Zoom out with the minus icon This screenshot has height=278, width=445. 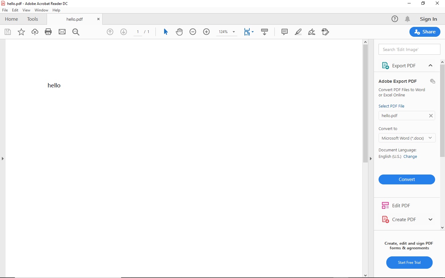coord(193,32)
